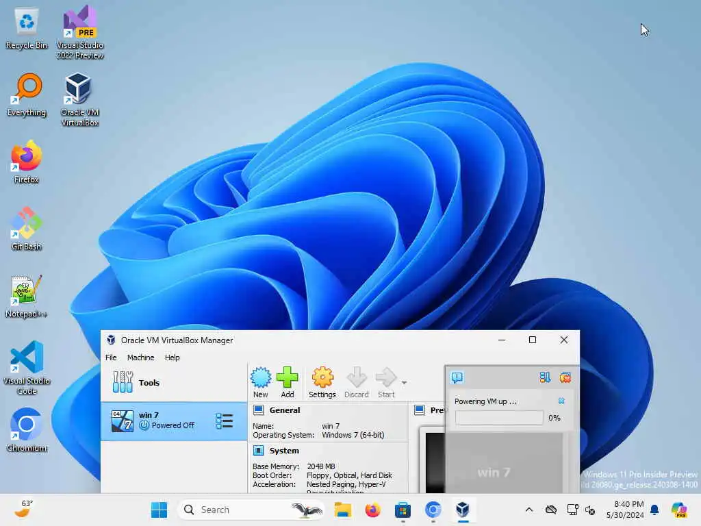This screenshot has width=701, height=526.
Task: Select the Git Bash desktop shortcut
Action: coord(27,229)
